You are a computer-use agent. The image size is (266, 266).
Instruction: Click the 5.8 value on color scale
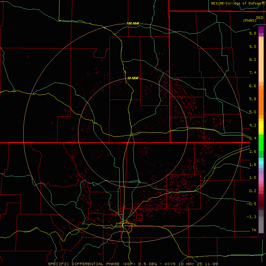253,99
